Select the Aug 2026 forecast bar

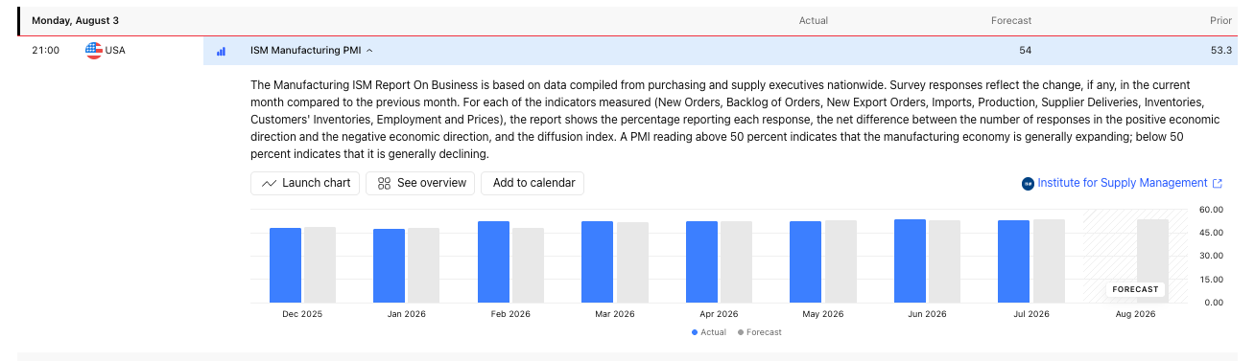(x=1152, y=261)
